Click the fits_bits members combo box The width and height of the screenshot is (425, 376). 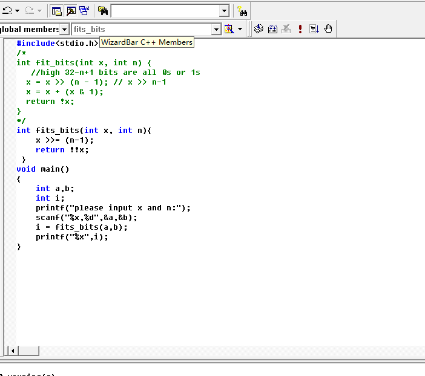point(142,29)
